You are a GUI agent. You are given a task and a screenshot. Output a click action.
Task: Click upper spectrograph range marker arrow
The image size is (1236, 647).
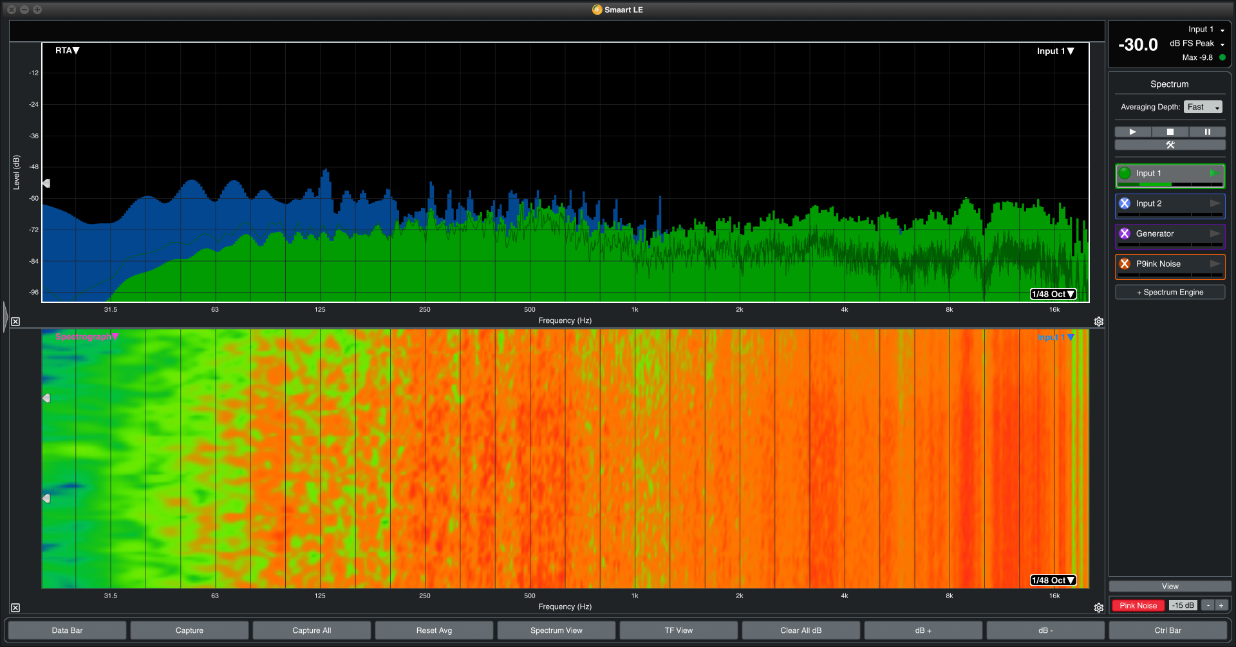click(46, 398)
